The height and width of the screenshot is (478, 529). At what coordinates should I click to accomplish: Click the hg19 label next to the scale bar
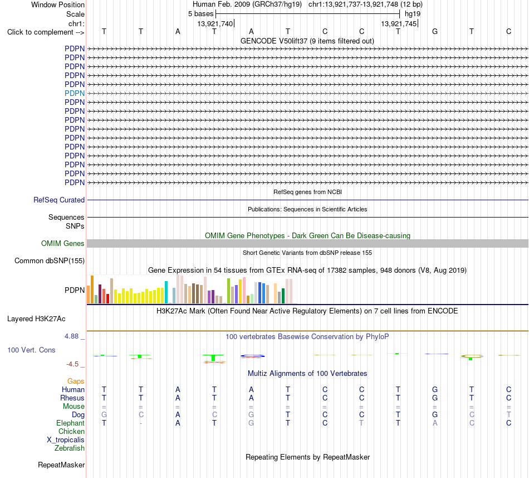click(413, 14)
